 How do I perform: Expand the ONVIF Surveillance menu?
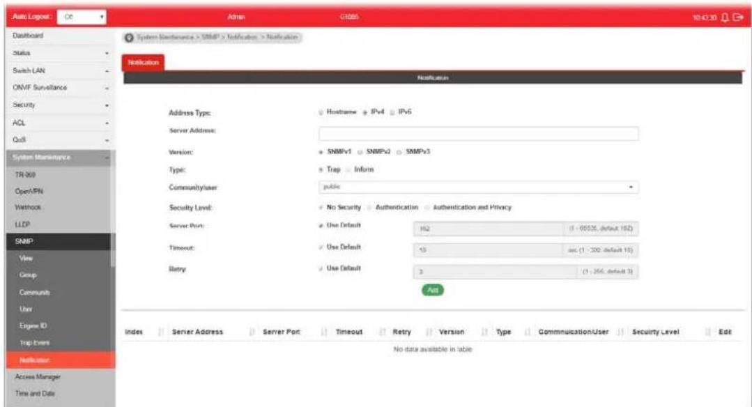click(61, 88)
